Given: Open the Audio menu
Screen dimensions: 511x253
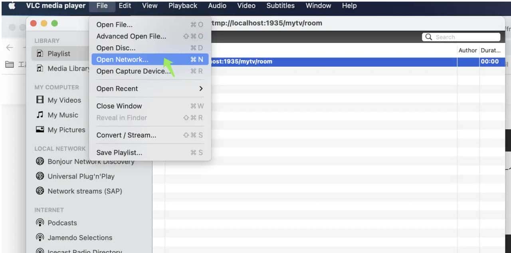Looking at the screenshot, I should [x=217, y=6].
